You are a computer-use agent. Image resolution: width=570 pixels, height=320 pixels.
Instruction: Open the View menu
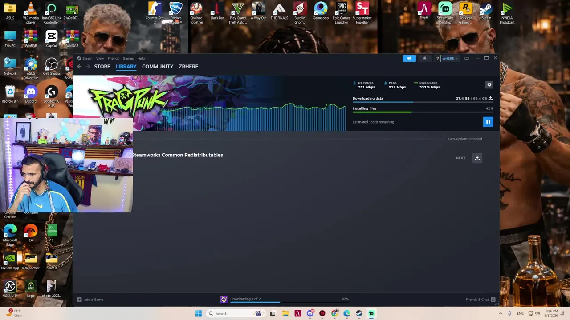100,58
